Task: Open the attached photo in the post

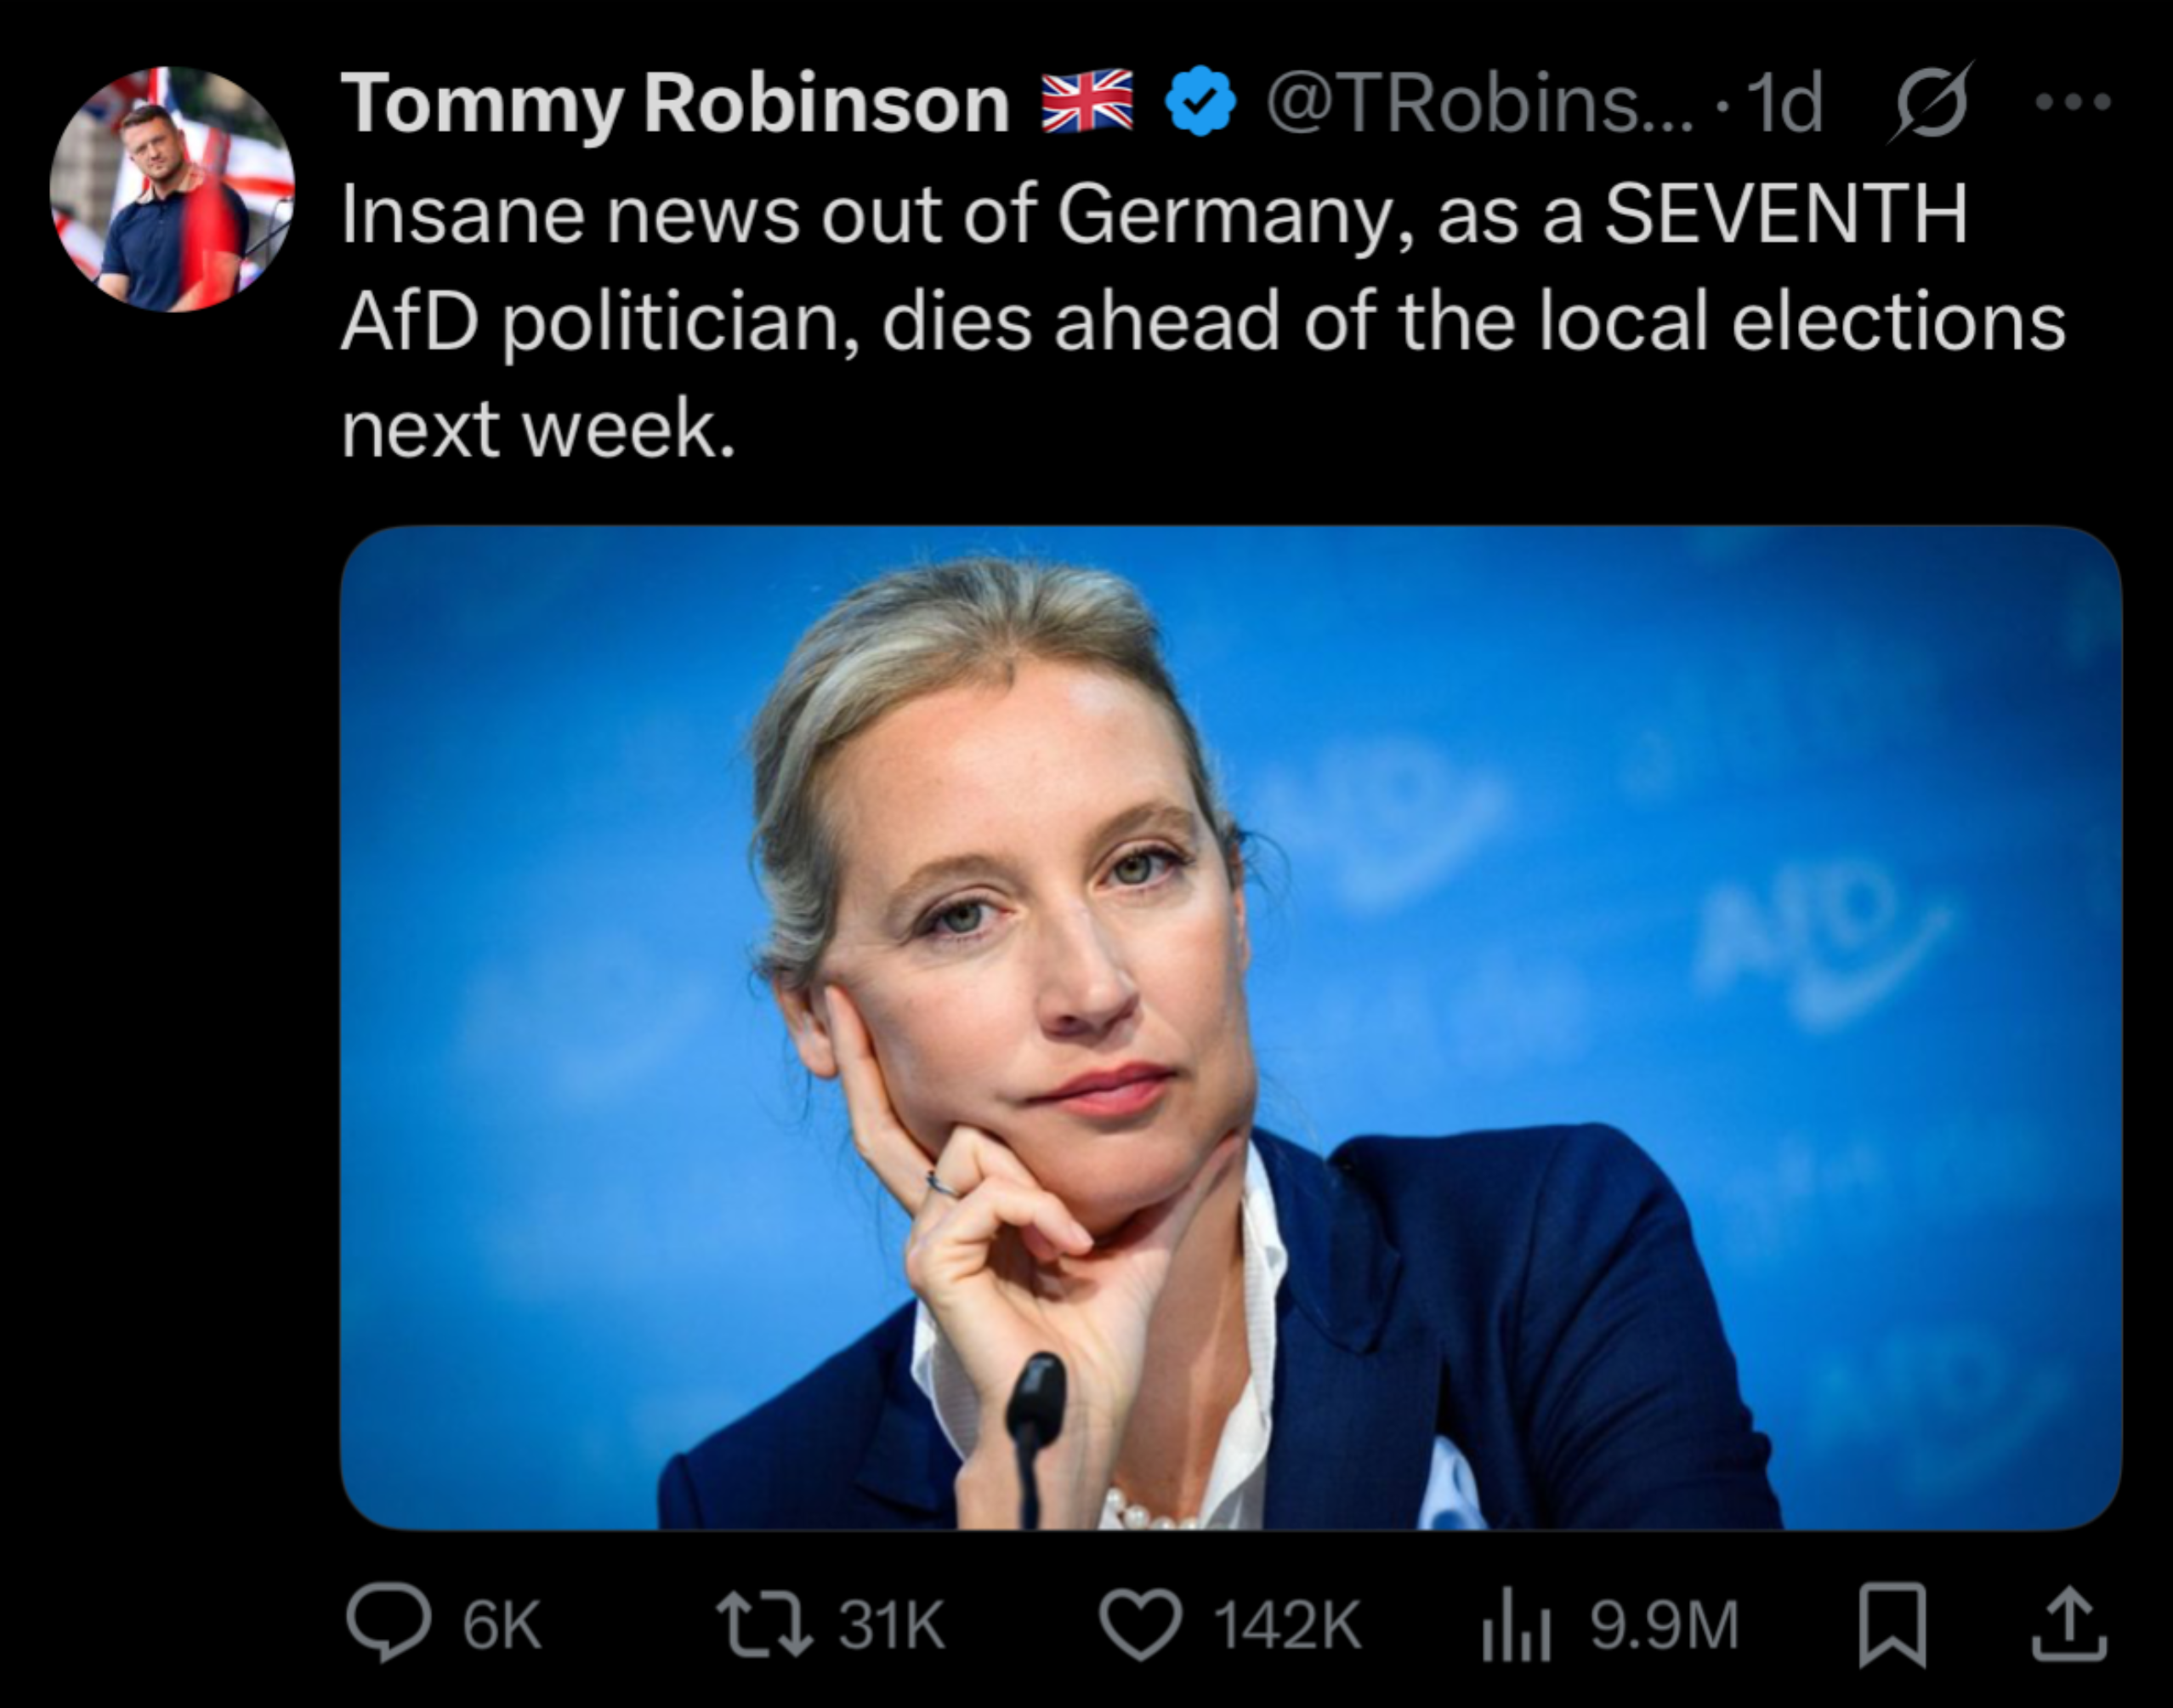Action: (1230, 1027)
